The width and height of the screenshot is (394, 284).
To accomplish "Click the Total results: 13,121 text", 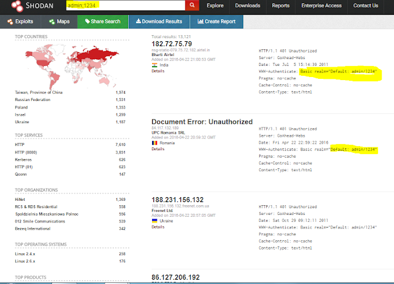I will 171,37.
